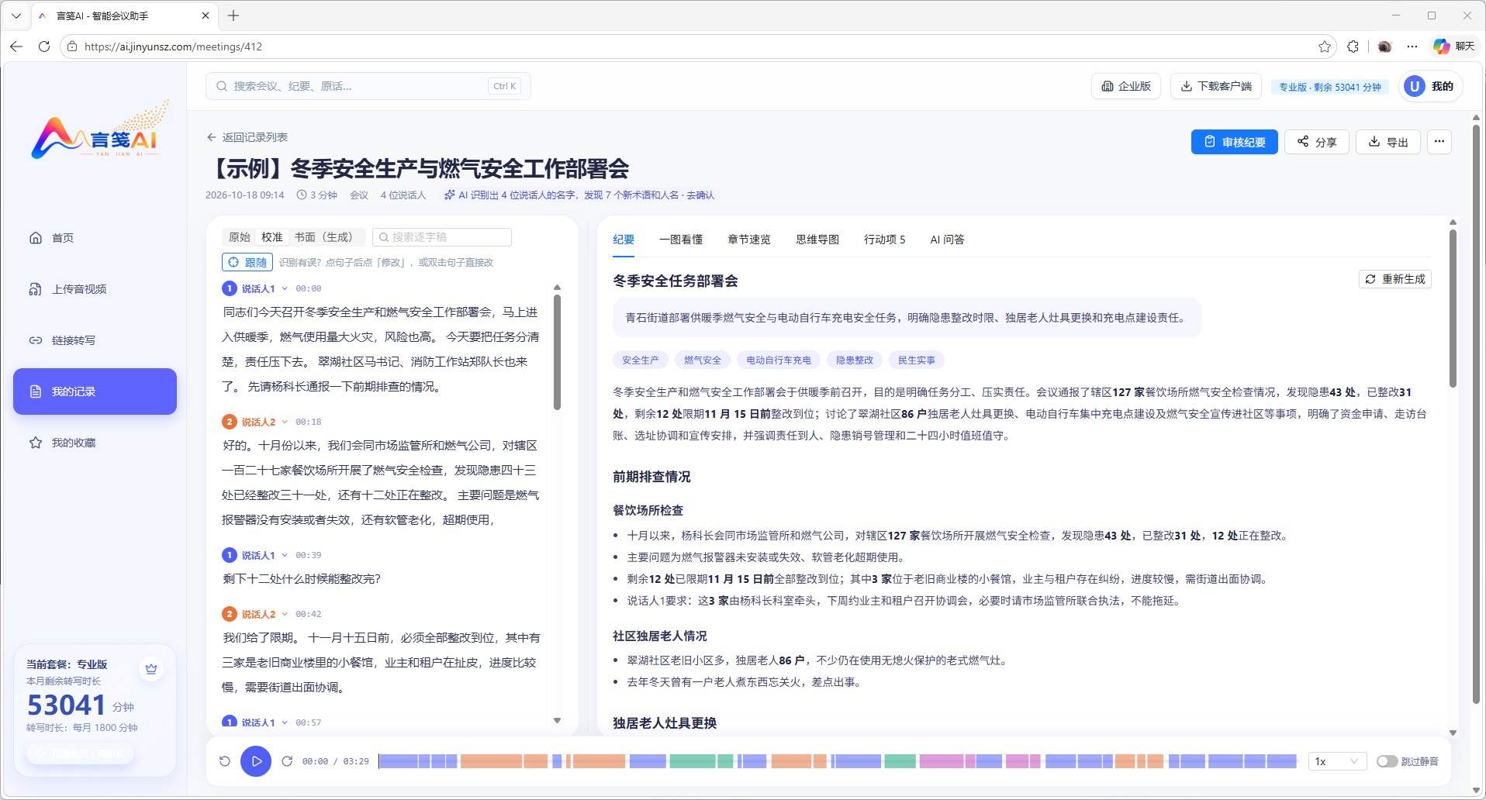Open the browser extensions puzzle icon

pyautogui.click(x=1353, y=47)
